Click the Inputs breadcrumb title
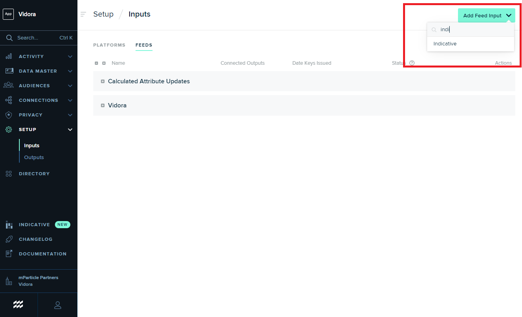Screen dimensions: 522x317 point(139,14)
